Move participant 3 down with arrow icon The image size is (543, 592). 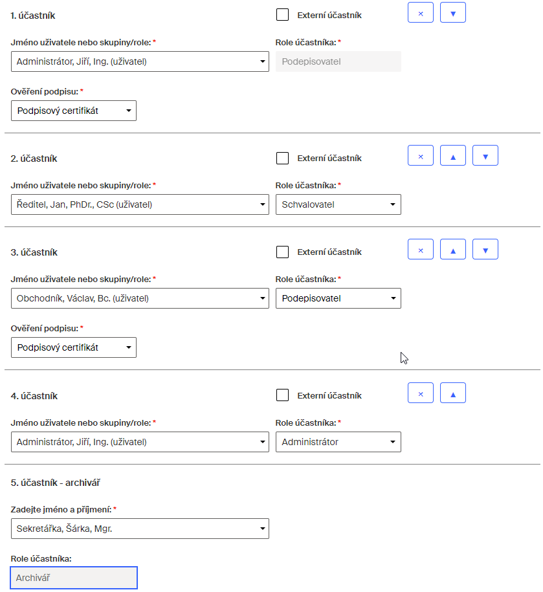pos(485,249)
